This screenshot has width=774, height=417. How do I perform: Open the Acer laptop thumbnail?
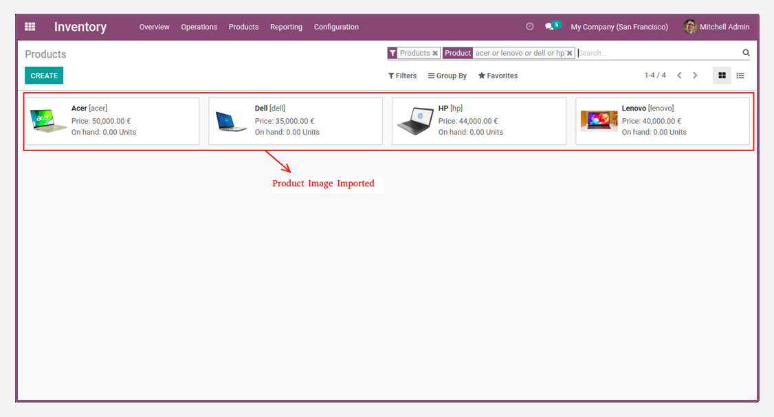coord(48,121)
